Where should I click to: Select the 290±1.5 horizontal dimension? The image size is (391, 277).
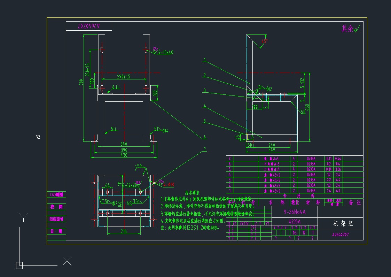[123, 76]
